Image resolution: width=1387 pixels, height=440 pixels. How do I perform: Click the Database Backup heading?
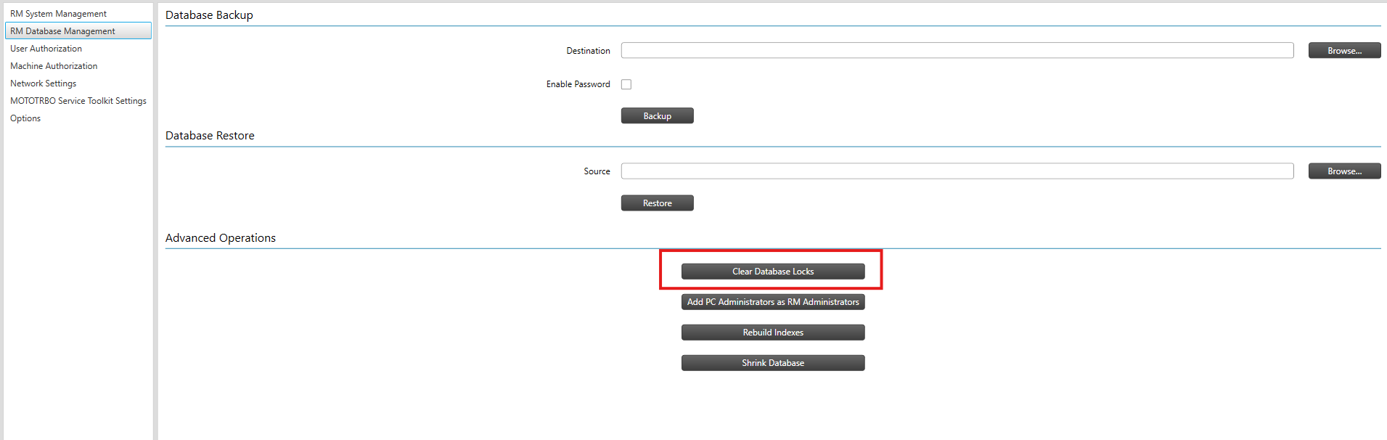point(209,15)
